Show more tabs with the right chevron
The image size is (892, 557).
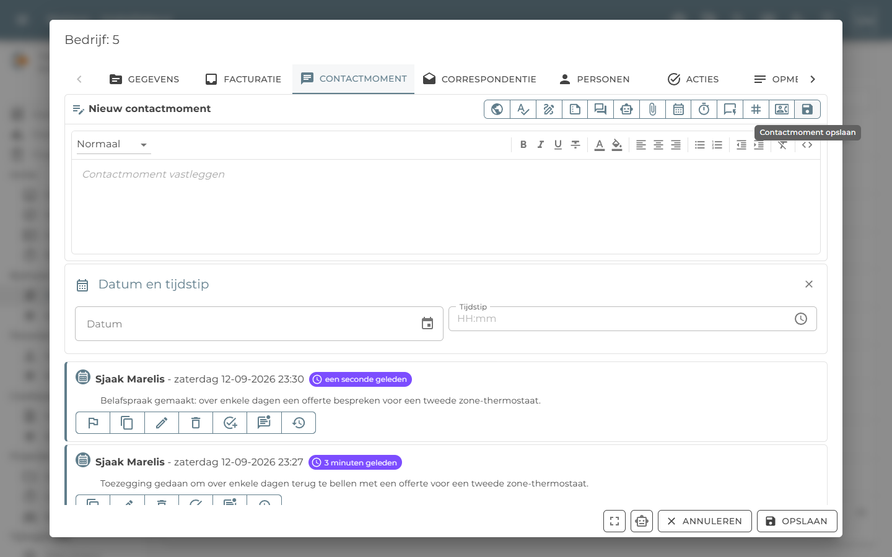click(813, 79)
